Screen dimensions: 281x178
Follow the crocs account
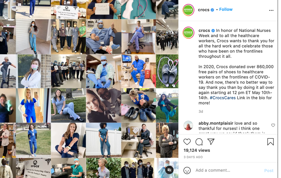(226, 9)
